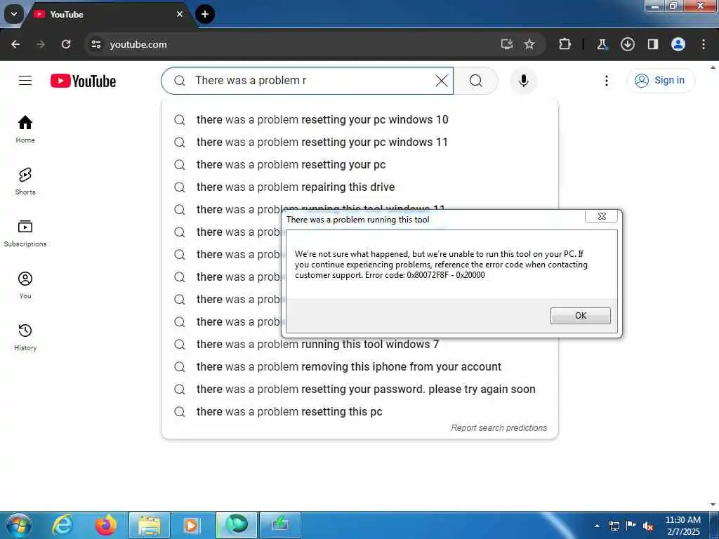Open the tab search dropdown arrow

(x=14, y=14)
